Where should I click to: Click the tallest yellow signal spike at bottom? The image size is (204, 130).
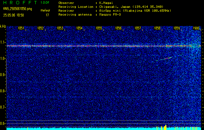(x=166, y=127)
